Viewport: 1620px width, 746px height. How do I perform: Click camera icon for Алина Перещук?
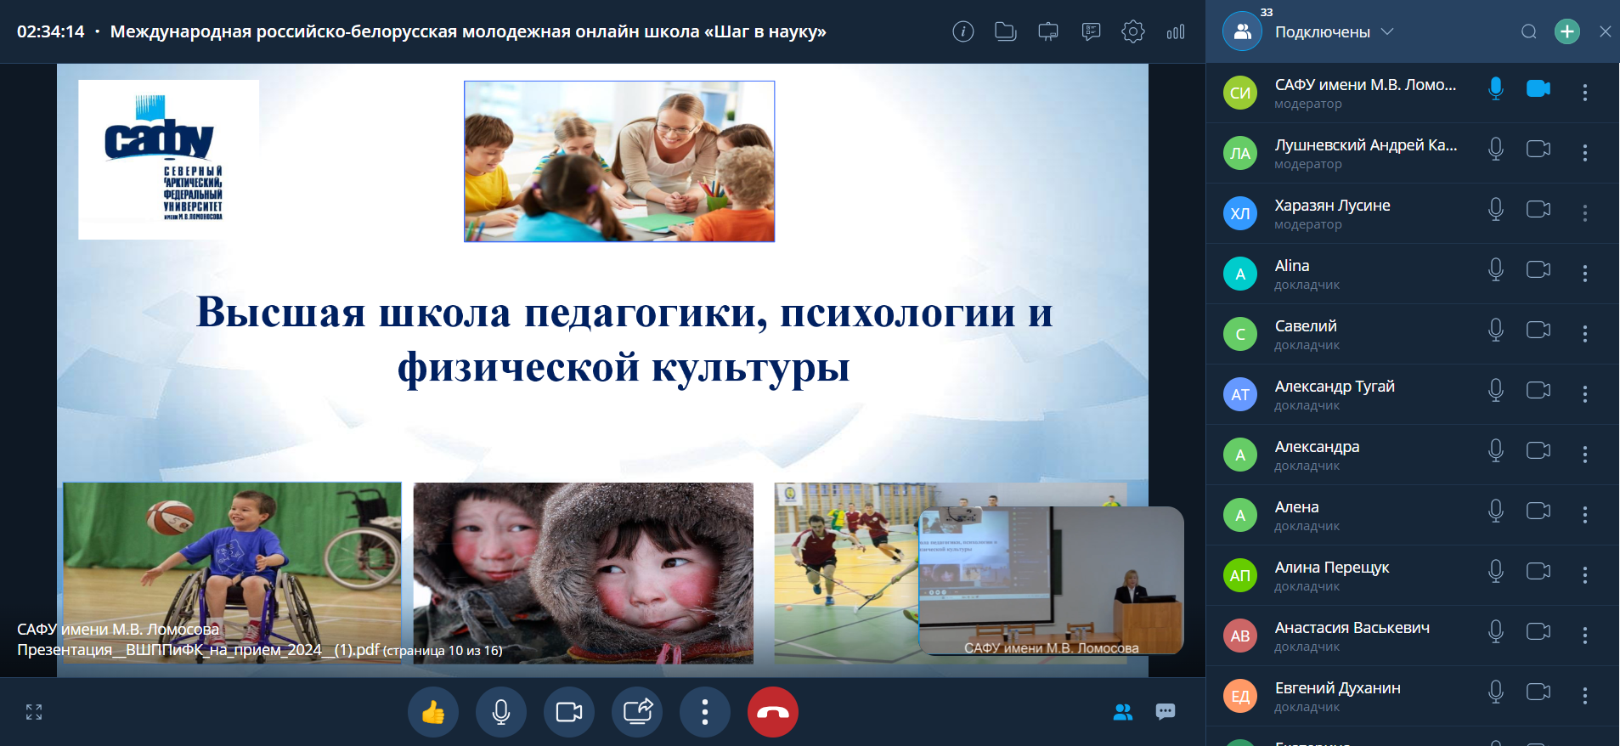click(x=1538, y=571)
